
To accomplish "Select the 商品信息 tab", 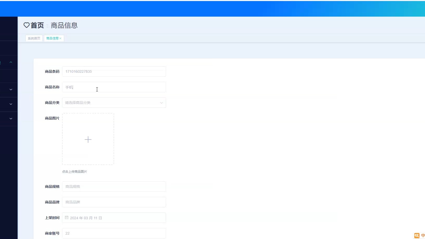I will coord(53,38).
